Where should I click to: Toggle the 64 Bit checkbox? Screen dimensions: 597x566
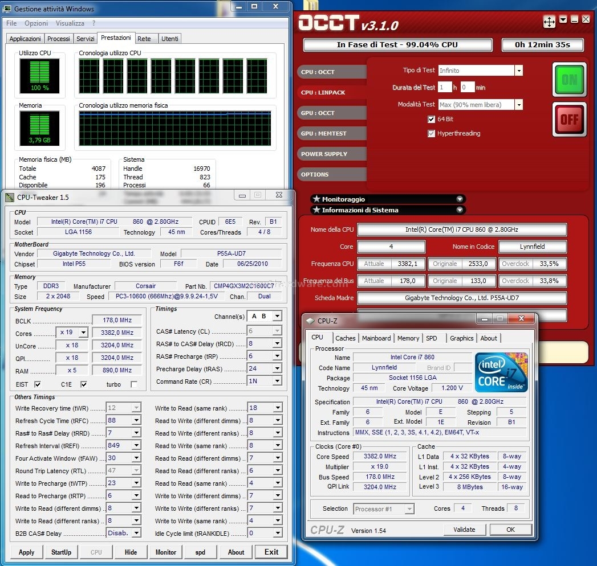click(431, 119)
